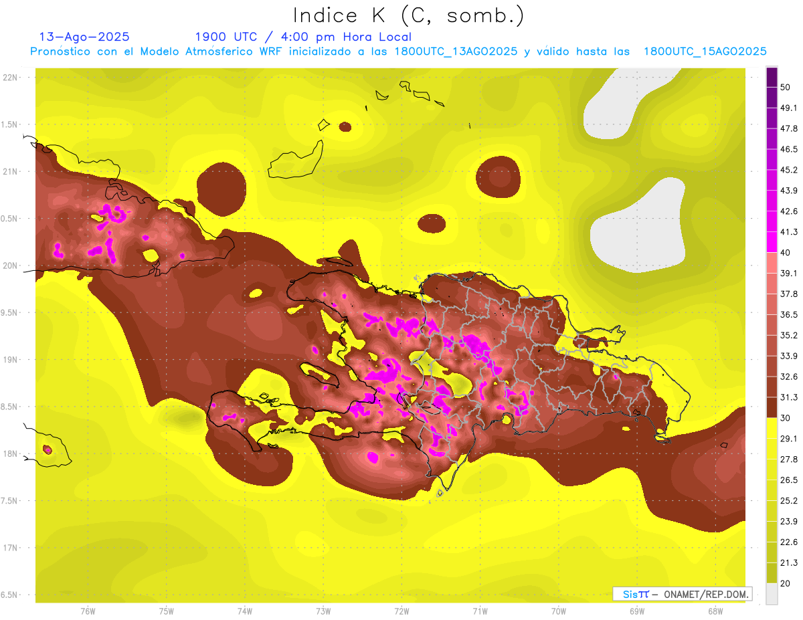Click the '68W' longitude label
Image resolution: width=803 pixels, height=620 pixels.
coord(715,611)
